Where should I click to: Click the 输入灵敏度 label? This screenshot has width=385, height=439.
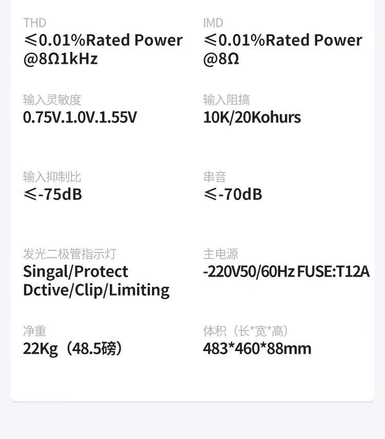(52, 100)
